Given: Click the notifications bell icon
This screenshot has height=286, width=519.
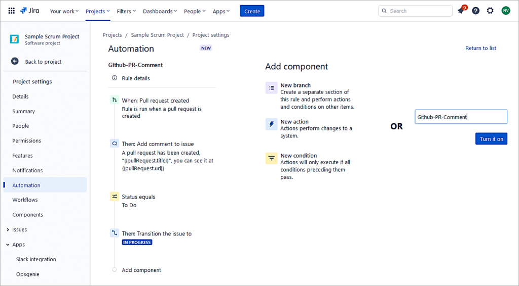Looking at the screenshot, I should (461, 11).
